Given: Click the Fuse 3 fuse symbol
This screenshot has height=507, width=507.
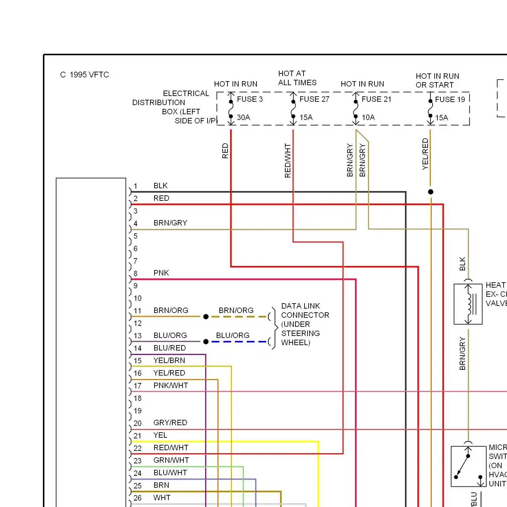Looking at the screenshot, I should click(231, 109).
